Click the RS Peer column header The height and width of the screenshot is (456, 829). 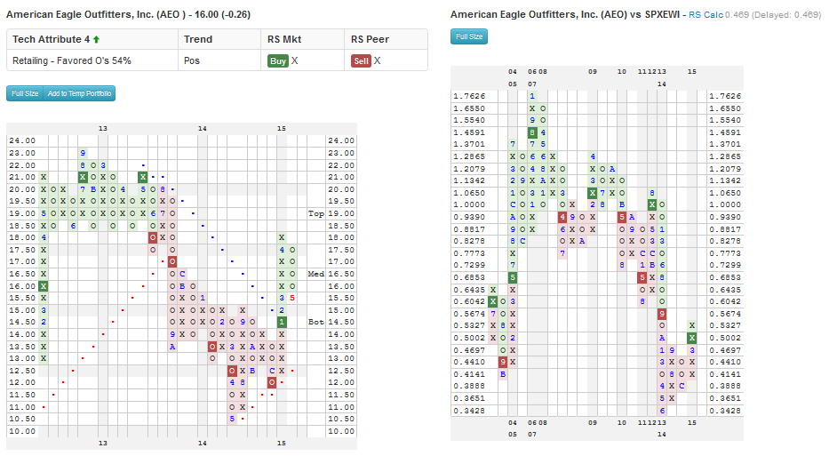[386, 39]
